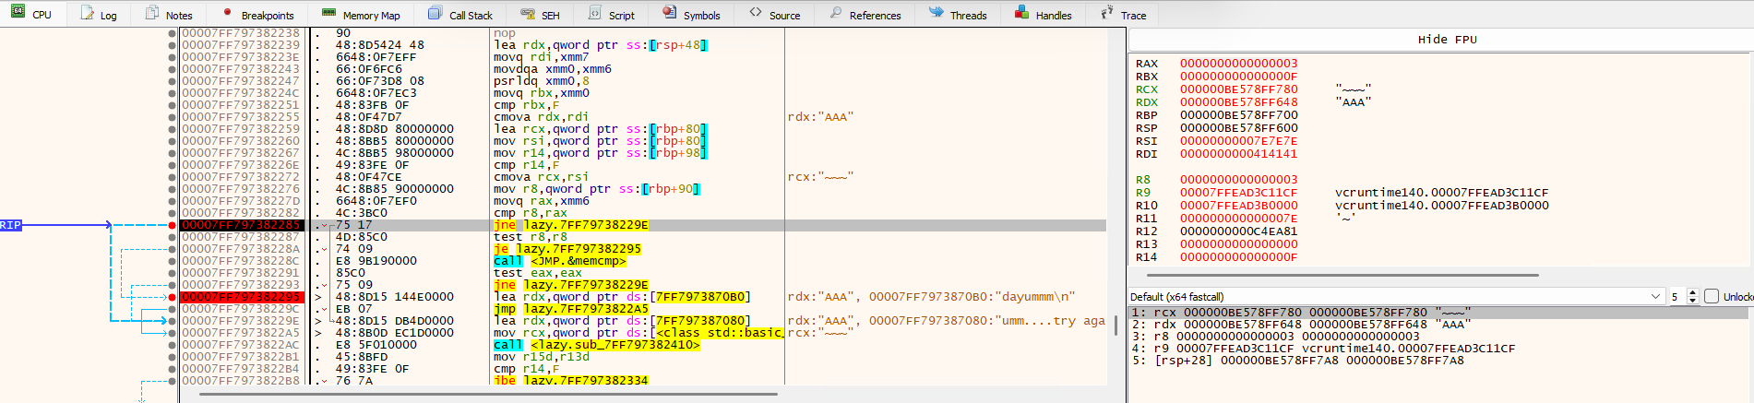Switch to the Trace tab
The height and width of the screenshot is (403, 1754).
coord(1123,15)
